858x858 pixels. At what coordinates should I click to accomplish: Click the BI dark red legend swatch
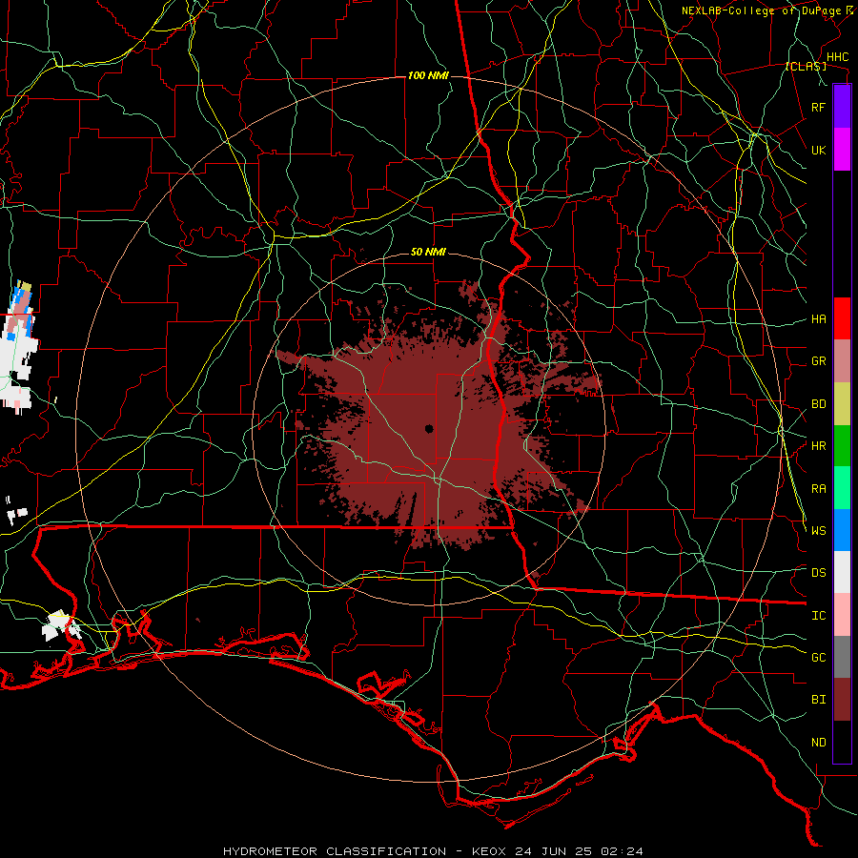point(842,700)
